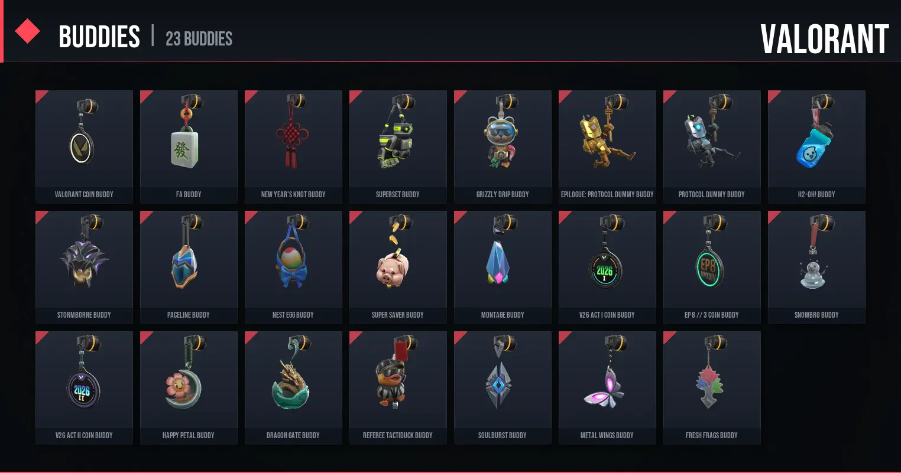The image size is (901, 473).
Task: Click the EP 8 // 3 Coin Buddy
Action: [712, 267]
